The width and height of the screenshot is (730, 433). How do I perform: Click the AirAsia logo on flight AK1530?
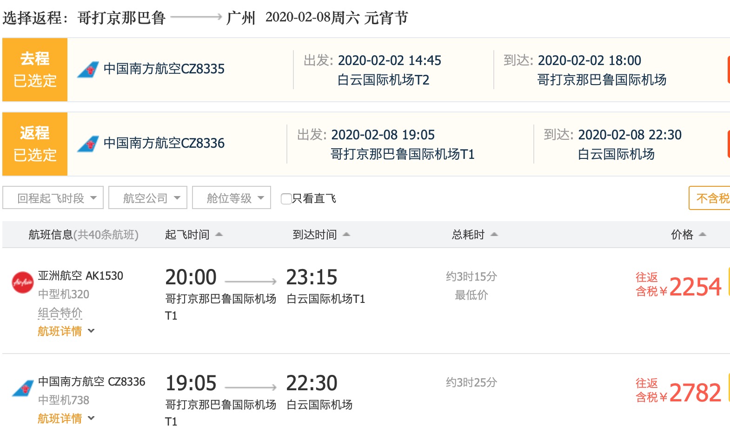22,282
